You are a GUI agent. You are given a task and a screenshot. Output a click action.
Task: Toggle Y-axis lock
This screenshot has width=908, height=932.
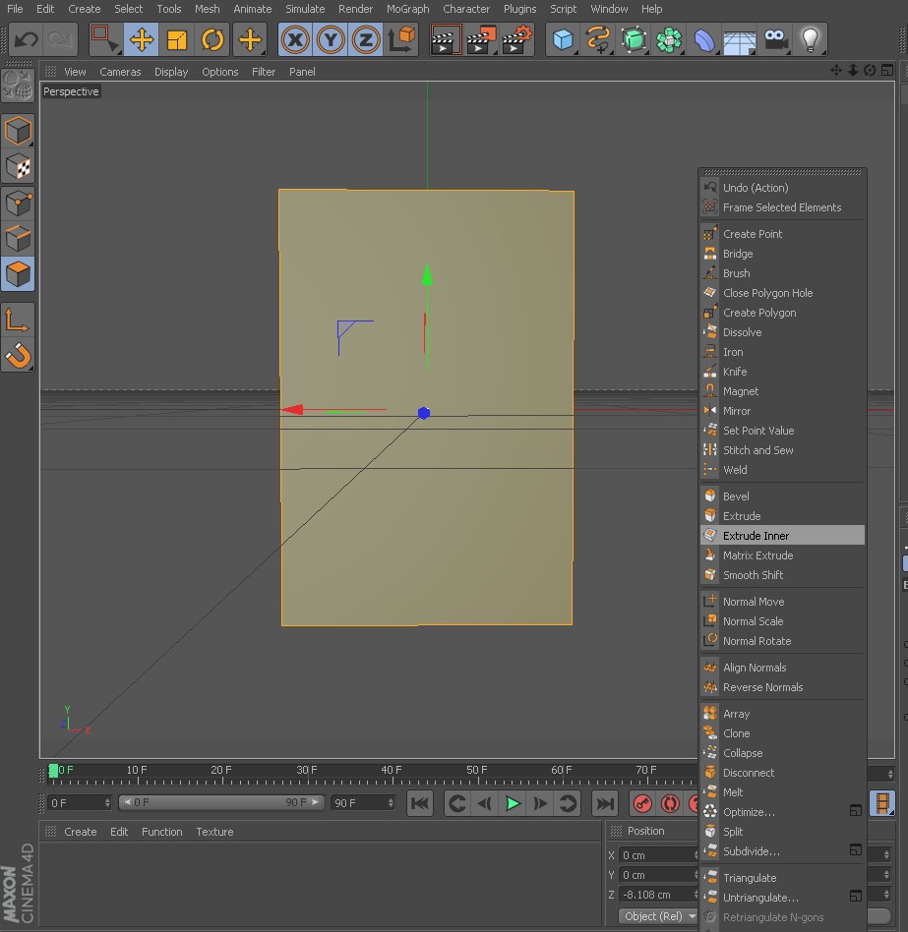coord(331,39)
